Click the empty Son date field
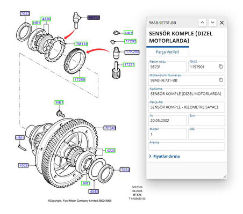This screenshot has width=243, height=214. pos(206,121)
